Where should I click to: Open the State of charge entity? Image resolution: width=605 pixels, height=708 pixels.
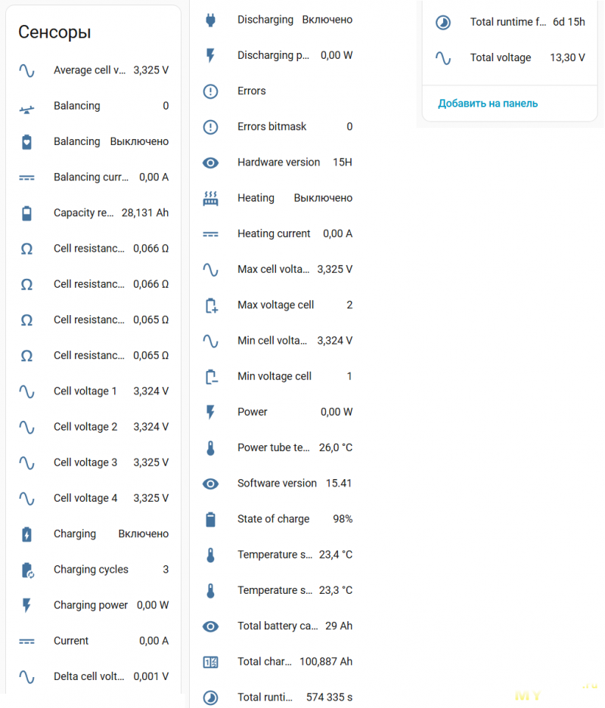click(273, 519)
